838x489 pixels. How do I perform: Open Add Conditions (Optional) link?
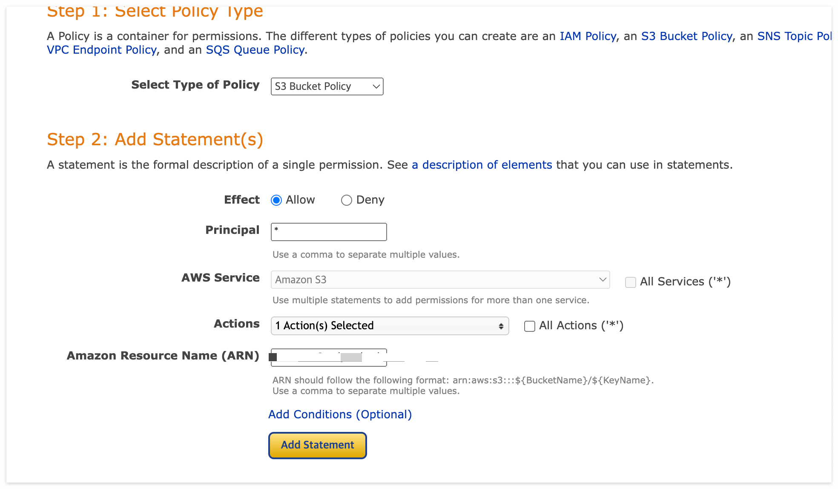tap(340, 414)
